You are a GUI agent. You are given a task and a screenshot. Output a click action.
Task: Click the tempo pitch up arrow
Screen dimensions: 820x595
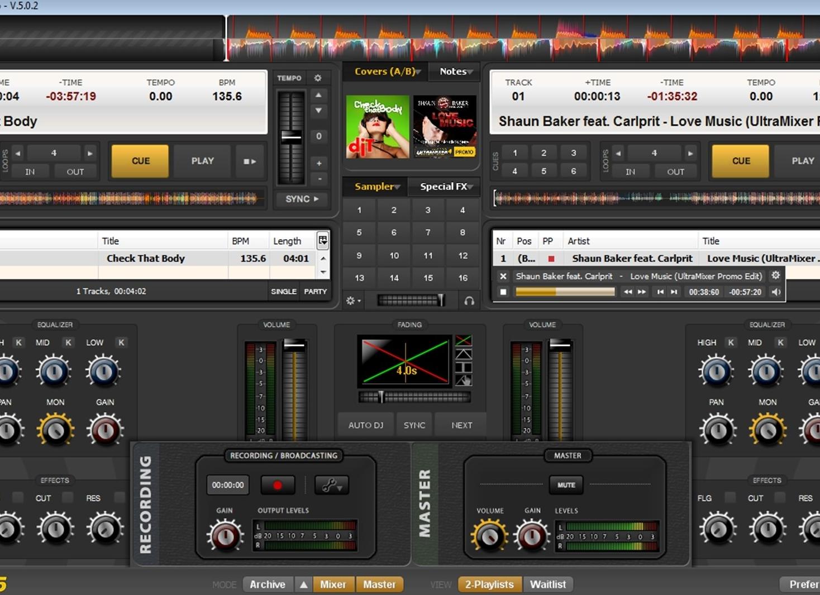318,95
